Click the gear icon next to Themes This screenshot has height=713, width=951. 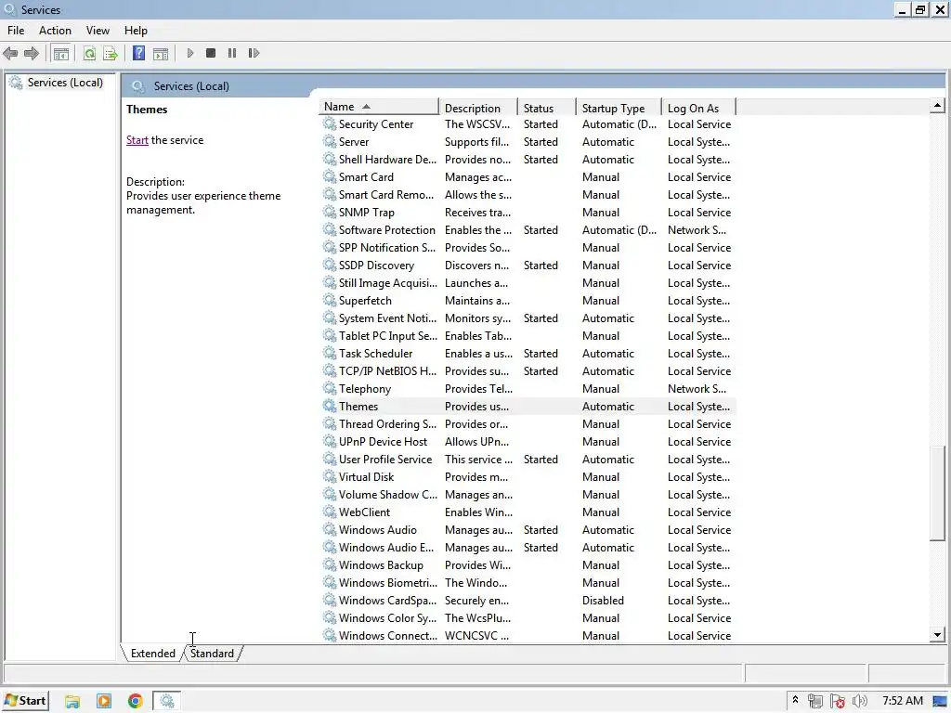point(330,406)
